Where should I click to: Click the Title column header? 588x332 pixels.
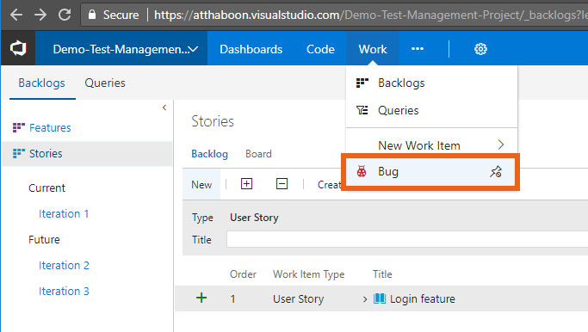point(382,274)
